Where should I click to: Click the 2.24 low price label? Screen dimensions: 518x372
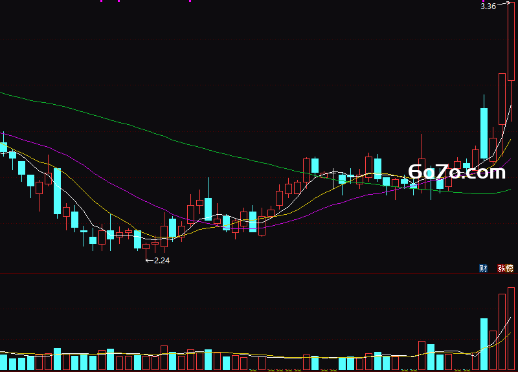point(162,261)
